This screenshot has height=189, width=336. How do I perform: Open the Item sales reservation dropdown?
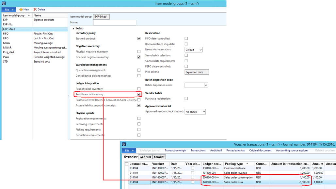coord(200,50)
